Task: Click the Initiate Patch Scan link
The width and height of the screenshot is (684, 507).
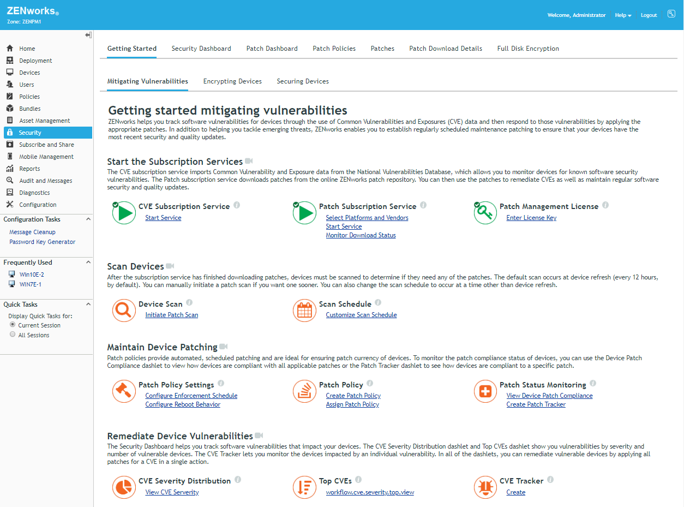Action: [x=172, y=315]
